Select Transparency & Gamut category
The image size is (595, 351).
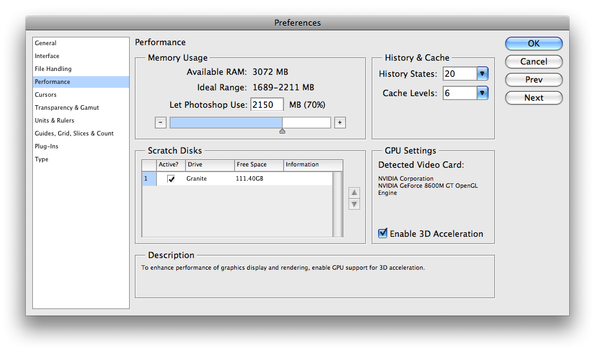66,108
